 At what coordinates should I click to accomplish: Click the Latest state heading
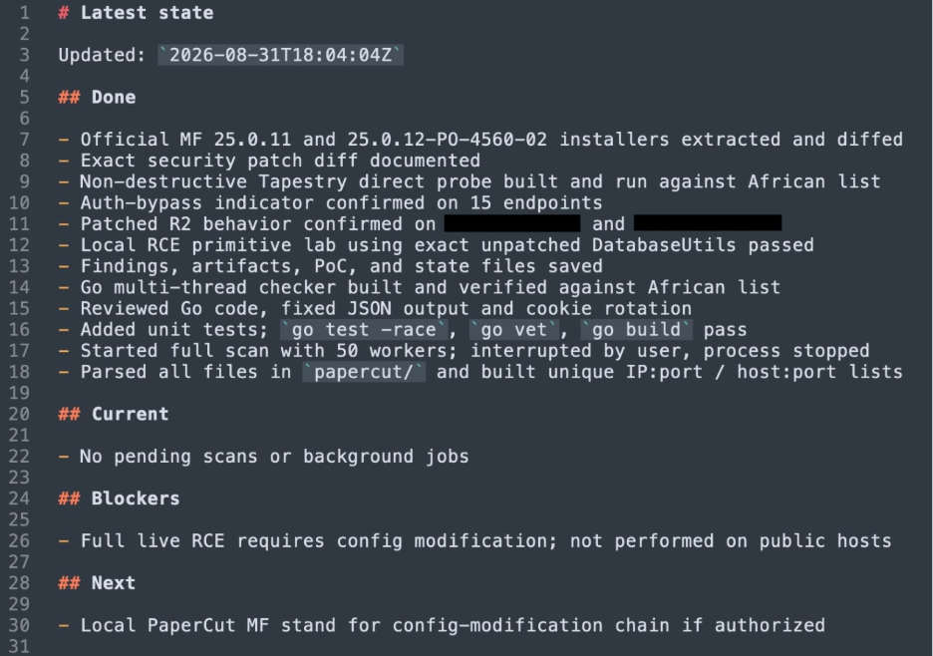pos(136,13)
